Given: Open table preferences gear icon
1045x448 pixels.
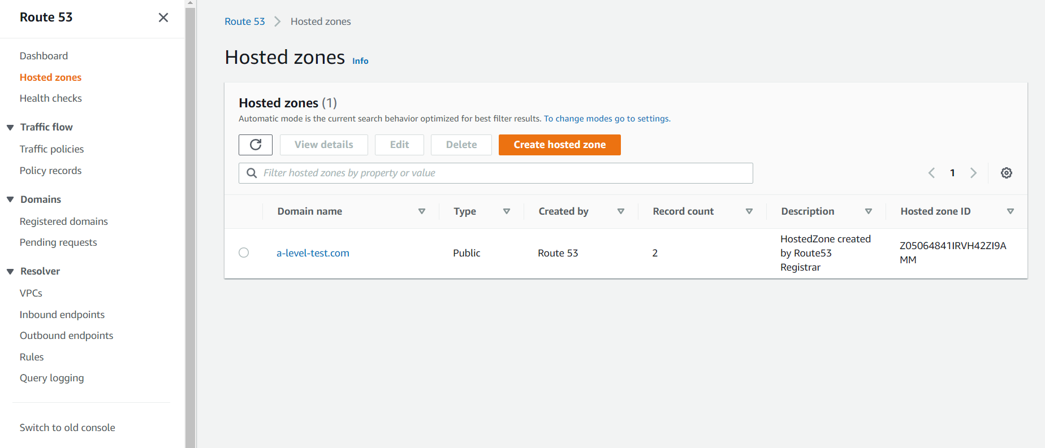Looking at the screenshot, I should (1006, 173).
